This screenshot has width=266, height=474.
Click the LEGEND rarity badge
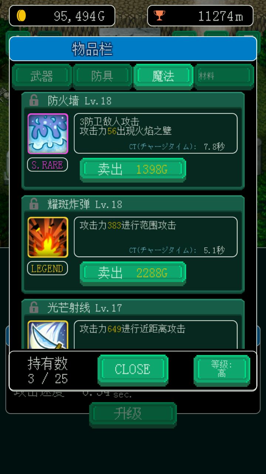(x=47, y=268)
